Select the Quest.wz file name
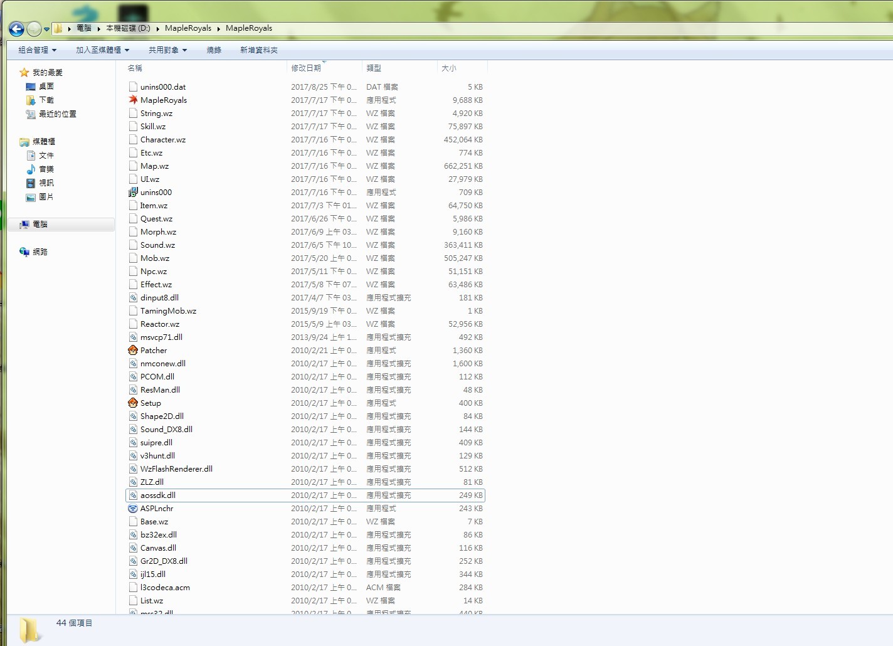Screen dimensions: 893x646 (156, 218)
